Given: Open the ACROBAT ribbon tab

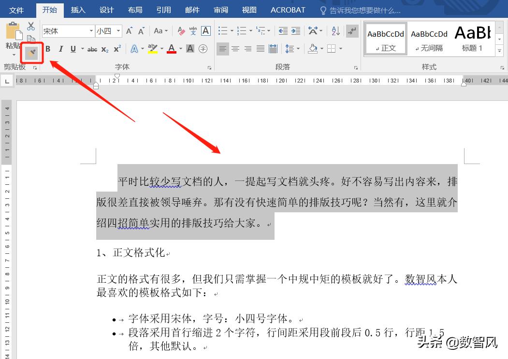Looking at the screenshot, I should pos(288,10).
